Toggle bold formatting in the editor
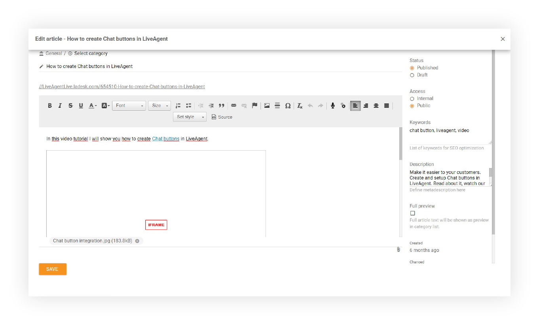 [50, 106]
